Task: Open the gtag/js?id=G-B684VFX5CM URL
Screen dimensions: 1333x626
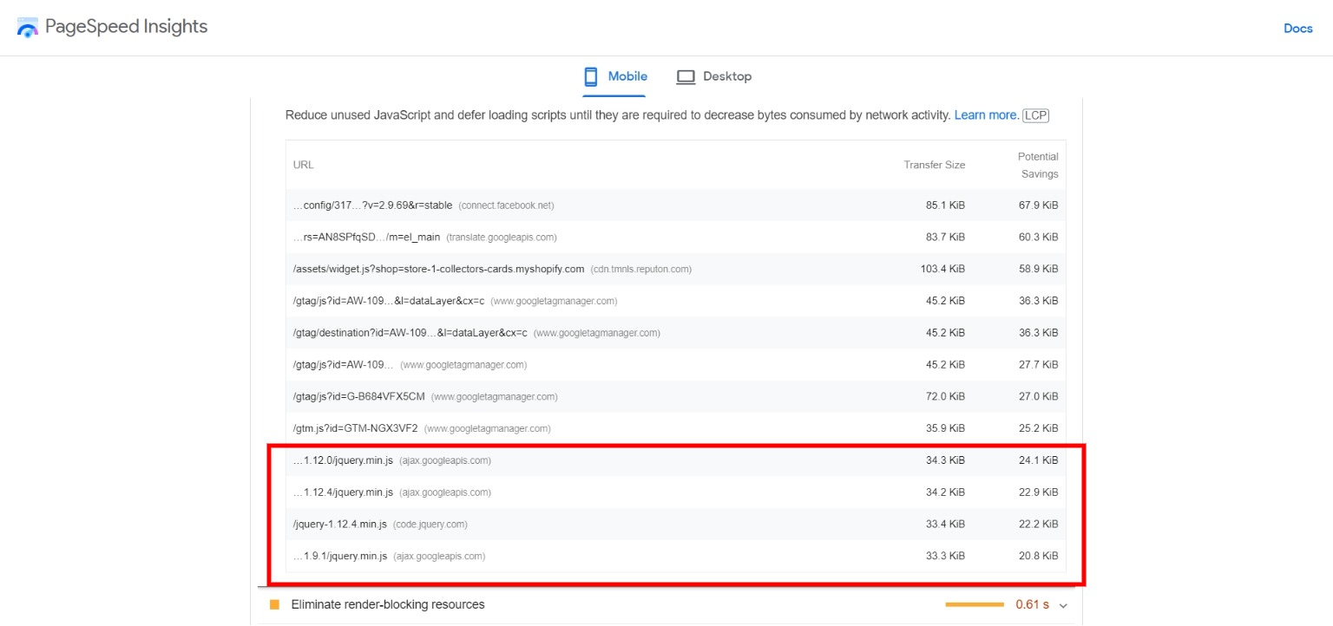Action: [x=359, y=396]
